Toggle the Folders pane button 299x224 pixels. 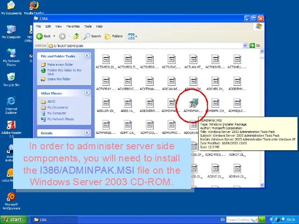114,36
